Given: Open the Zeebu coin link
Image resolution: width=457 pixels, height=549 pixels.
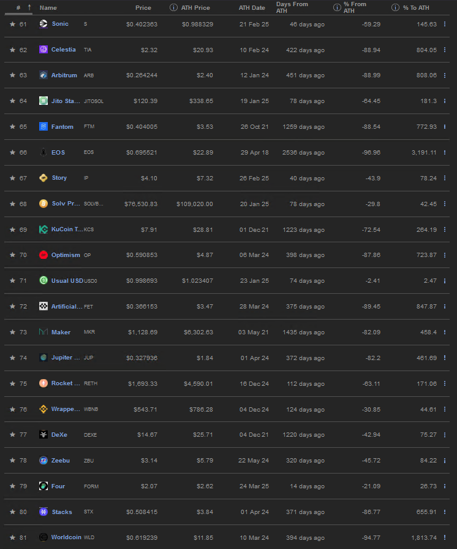Looking at the screenshot, I should point(61,461).
